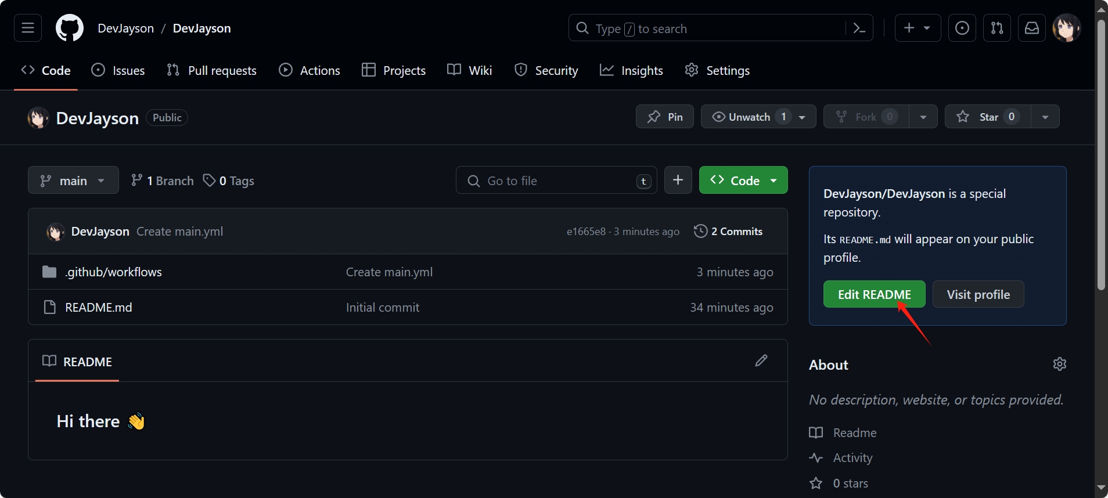The image size is (1108, 498).
Task: View the 0 Tags link
Action: point(228,181)
